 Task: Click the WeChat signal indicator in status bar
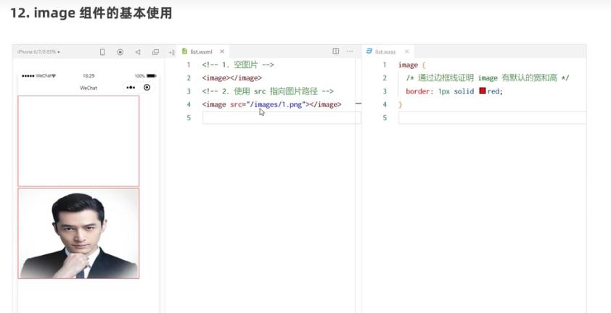tap(38, 76)
